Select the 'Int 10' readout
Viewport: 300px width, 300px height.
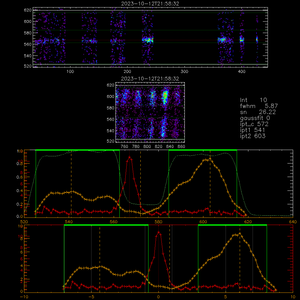[x=253, y=100]
